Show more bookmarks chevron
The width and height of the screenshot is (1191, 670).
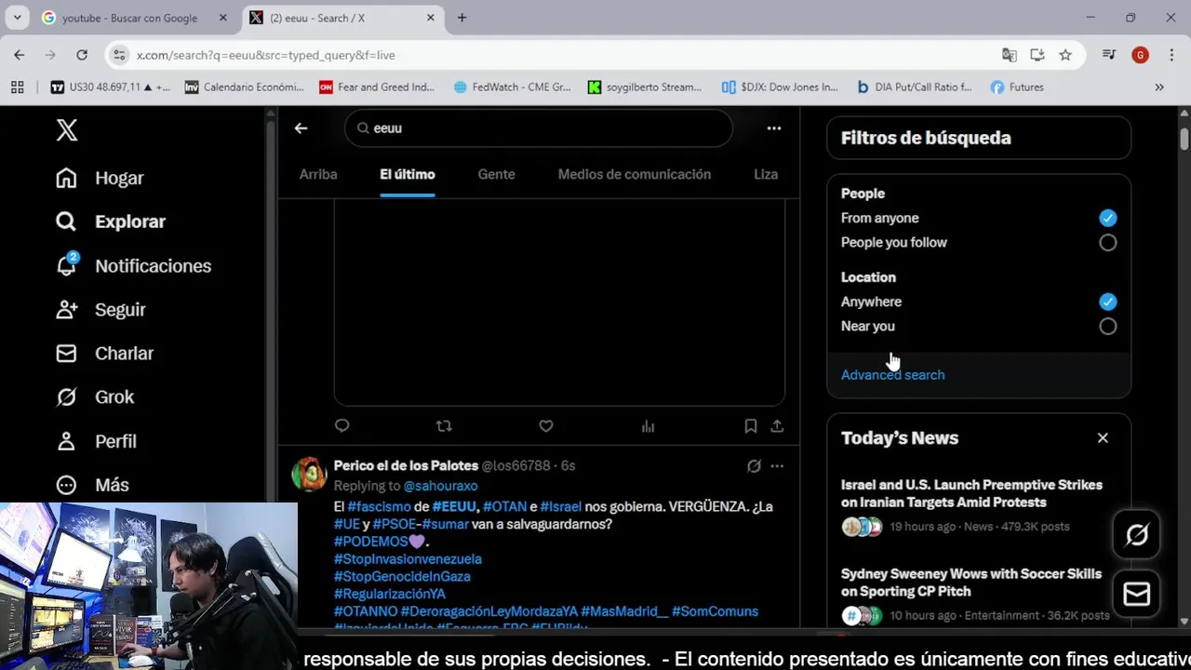1159,87
